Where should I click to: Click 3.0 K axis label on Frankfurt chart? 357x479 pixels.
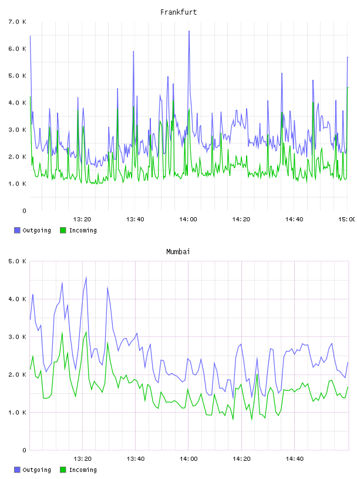pos(18,130)
